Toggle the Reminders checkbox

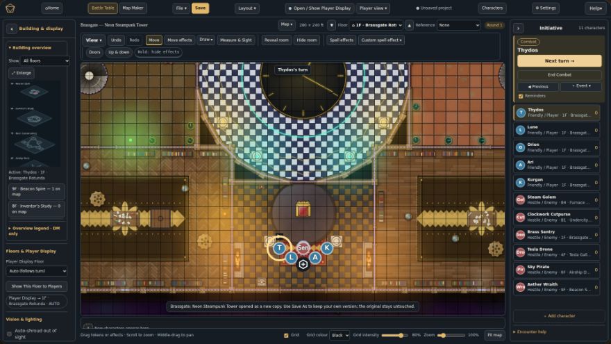[521, 96]
